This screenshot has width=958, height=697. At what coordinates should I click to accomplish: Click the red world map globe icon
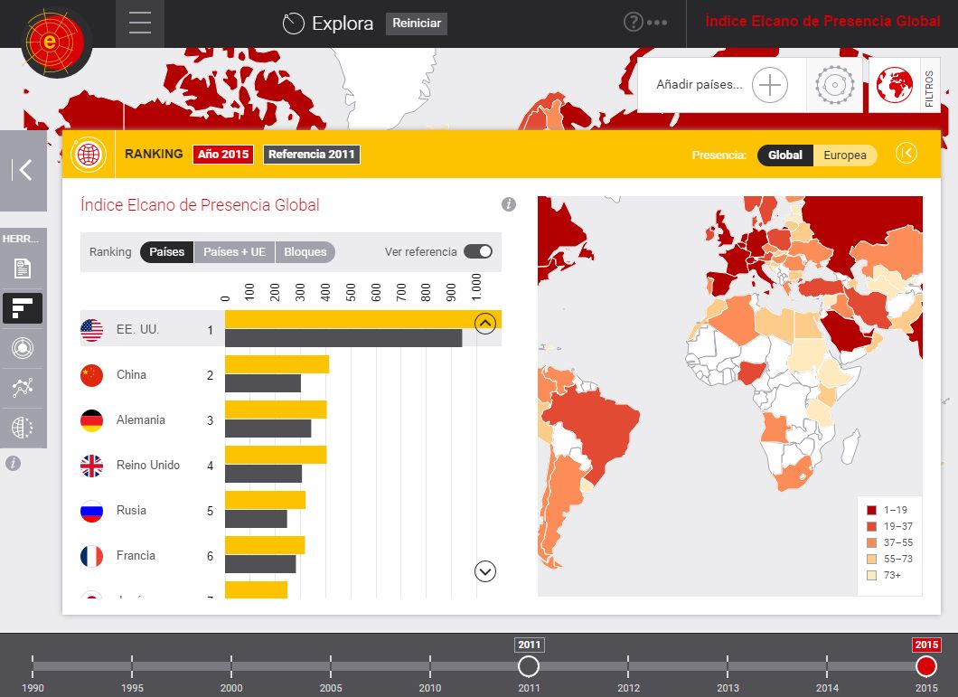(895, 85)
